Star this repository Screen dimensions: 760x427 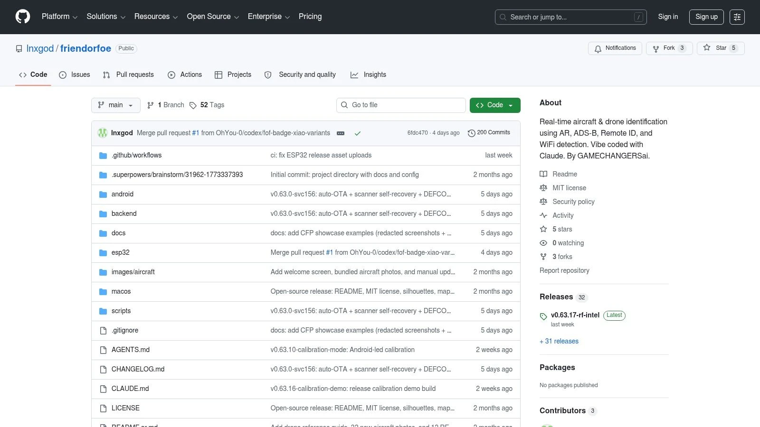coord(721,48)
